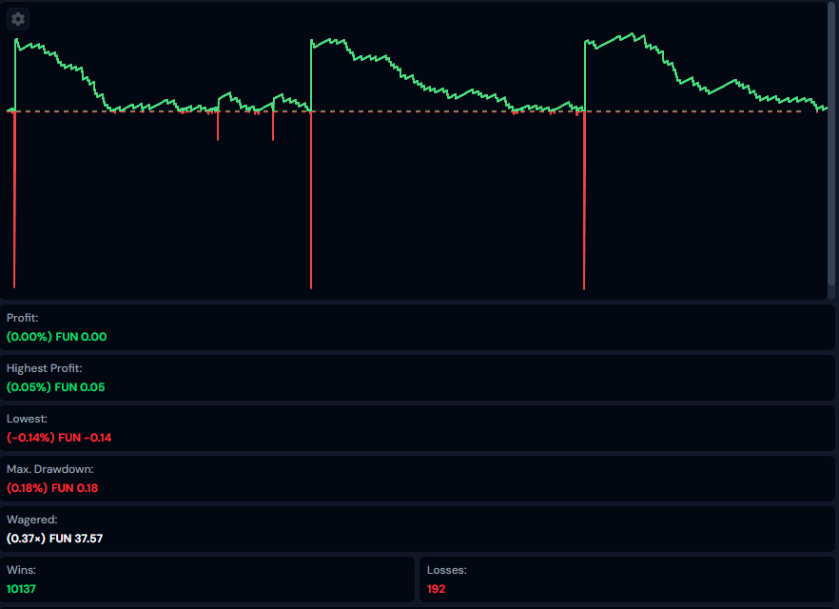Click the Max. Drawdown label

coord(50,469)
